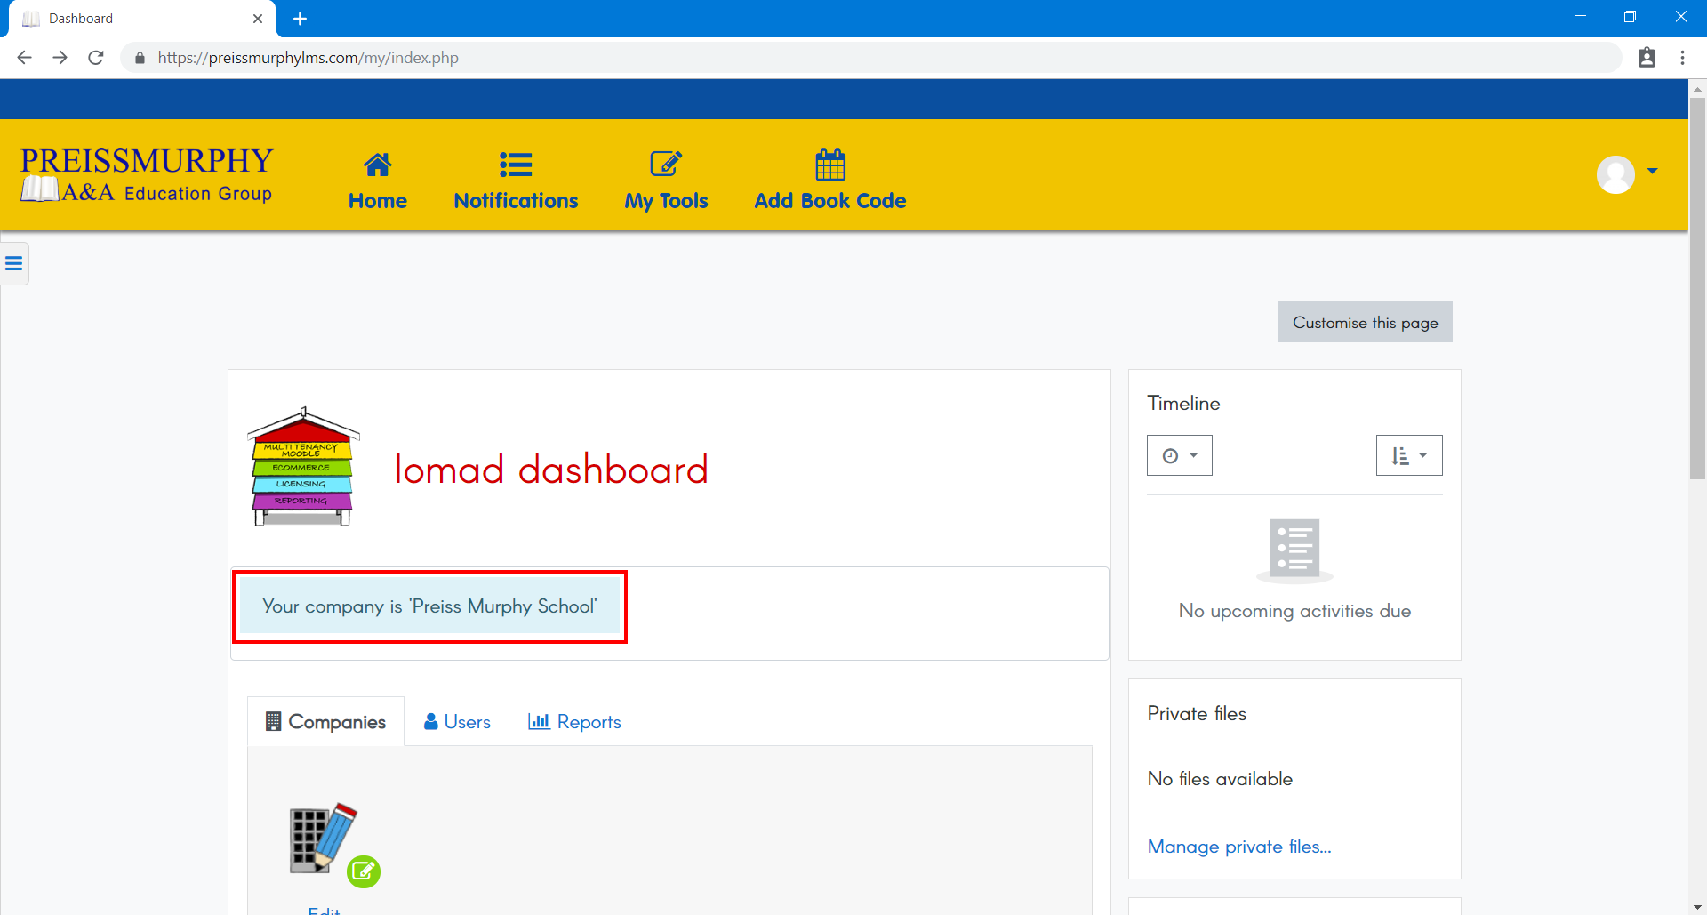Switch to the Users tab
The image size is (1707, 915).
pos(457,722)
